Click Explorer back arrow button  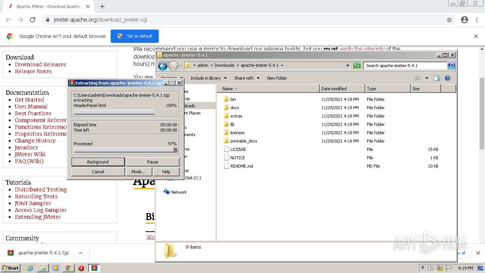[163, 66]
